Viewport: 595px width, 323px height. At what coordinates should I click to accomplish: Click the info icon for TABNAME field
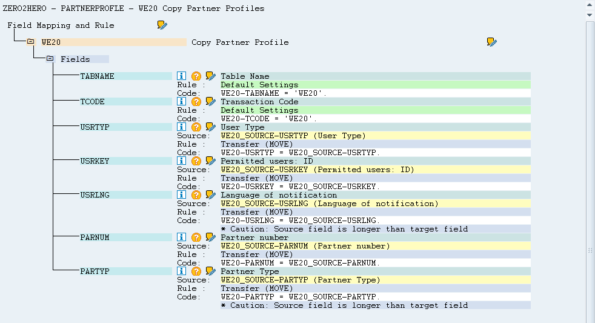181,76
